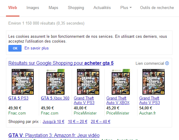The width and height of the screenshot is (179, 140).
Task: Click the GTA 5 Xbox 360 Fnac cover image
Action: pos(55,82)
